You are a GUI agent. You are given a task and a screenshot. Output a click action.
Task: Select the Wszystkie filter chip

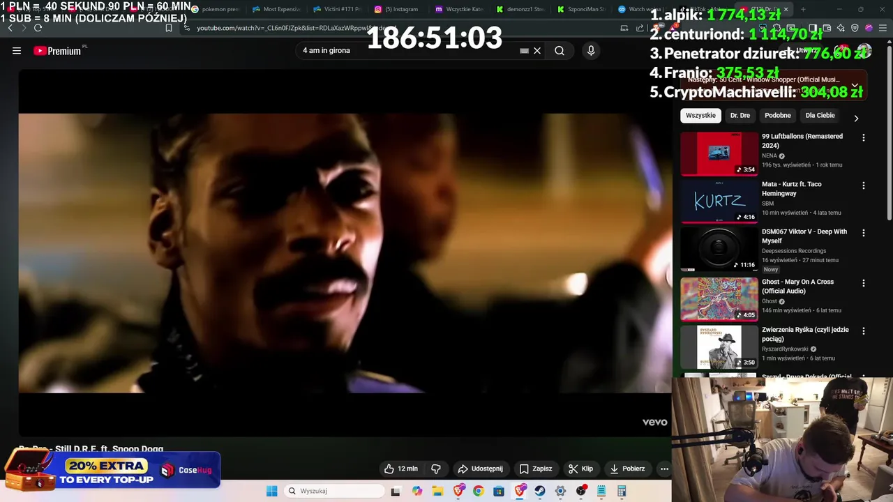(x=700, y=115)
